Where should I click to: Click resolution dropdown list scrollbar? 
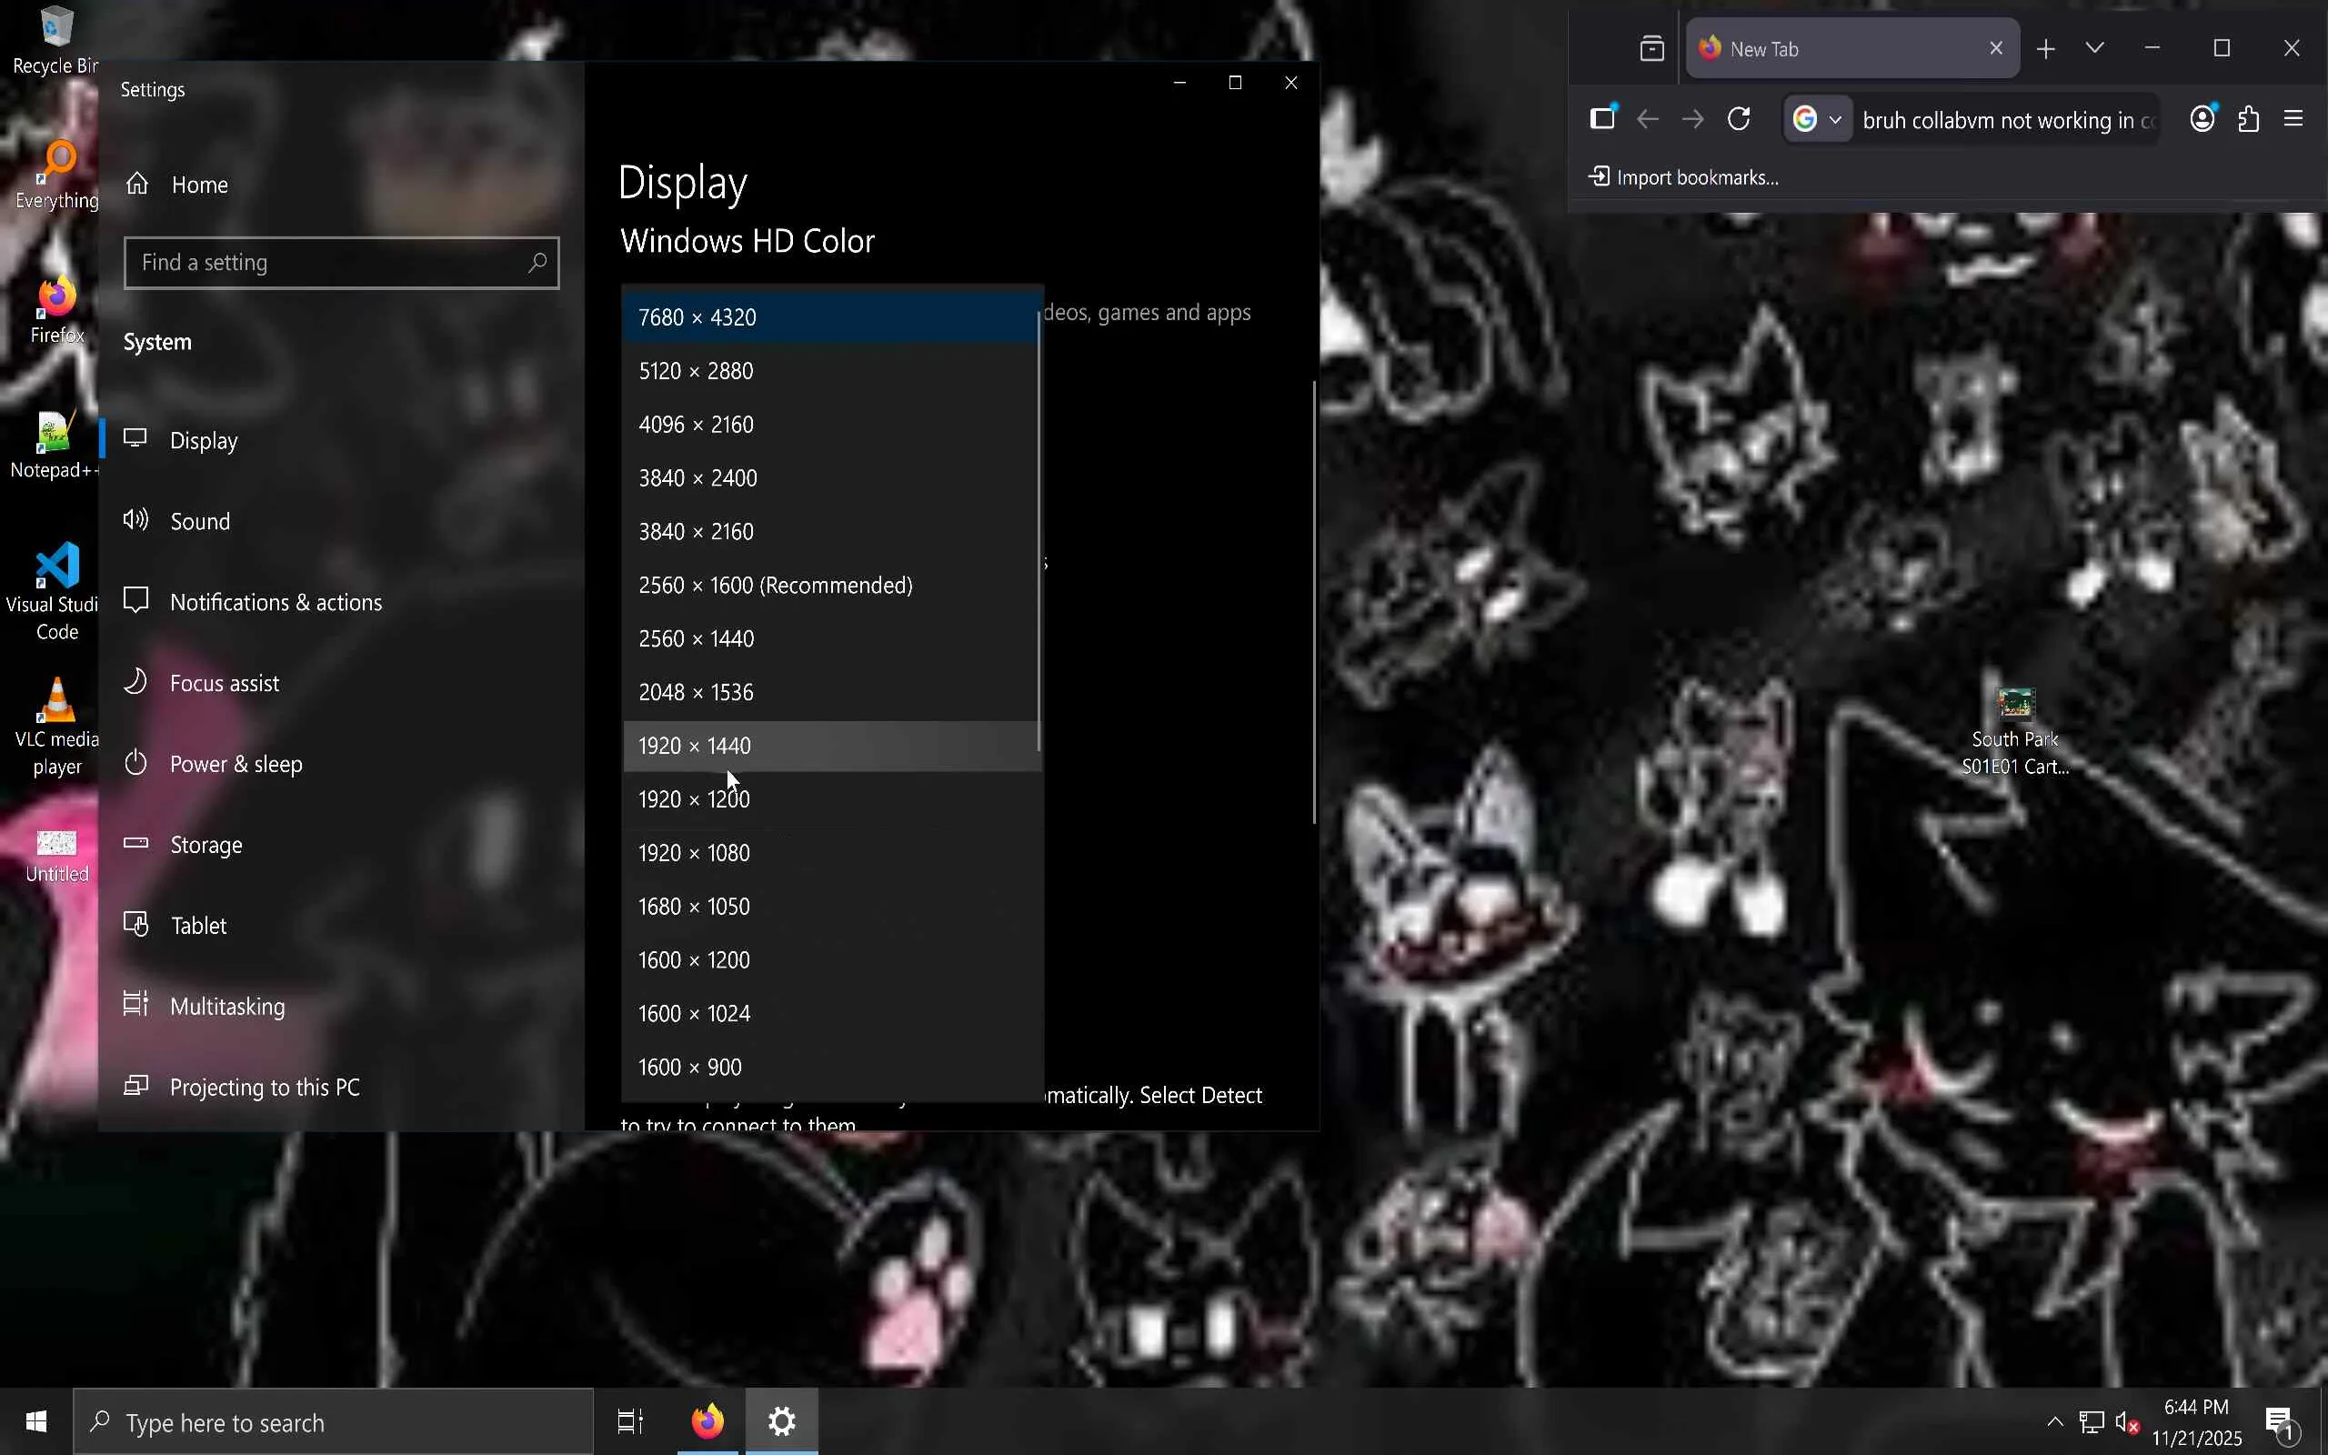pyautogui.click(x=1039, y=529)
